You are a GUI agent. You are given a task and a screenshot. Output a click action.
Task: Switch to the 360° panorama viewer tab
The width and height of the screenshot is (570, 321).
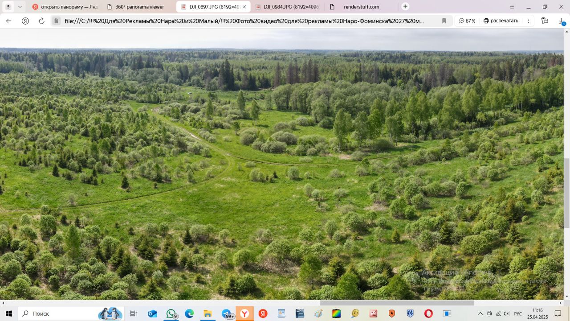point(139,7)
